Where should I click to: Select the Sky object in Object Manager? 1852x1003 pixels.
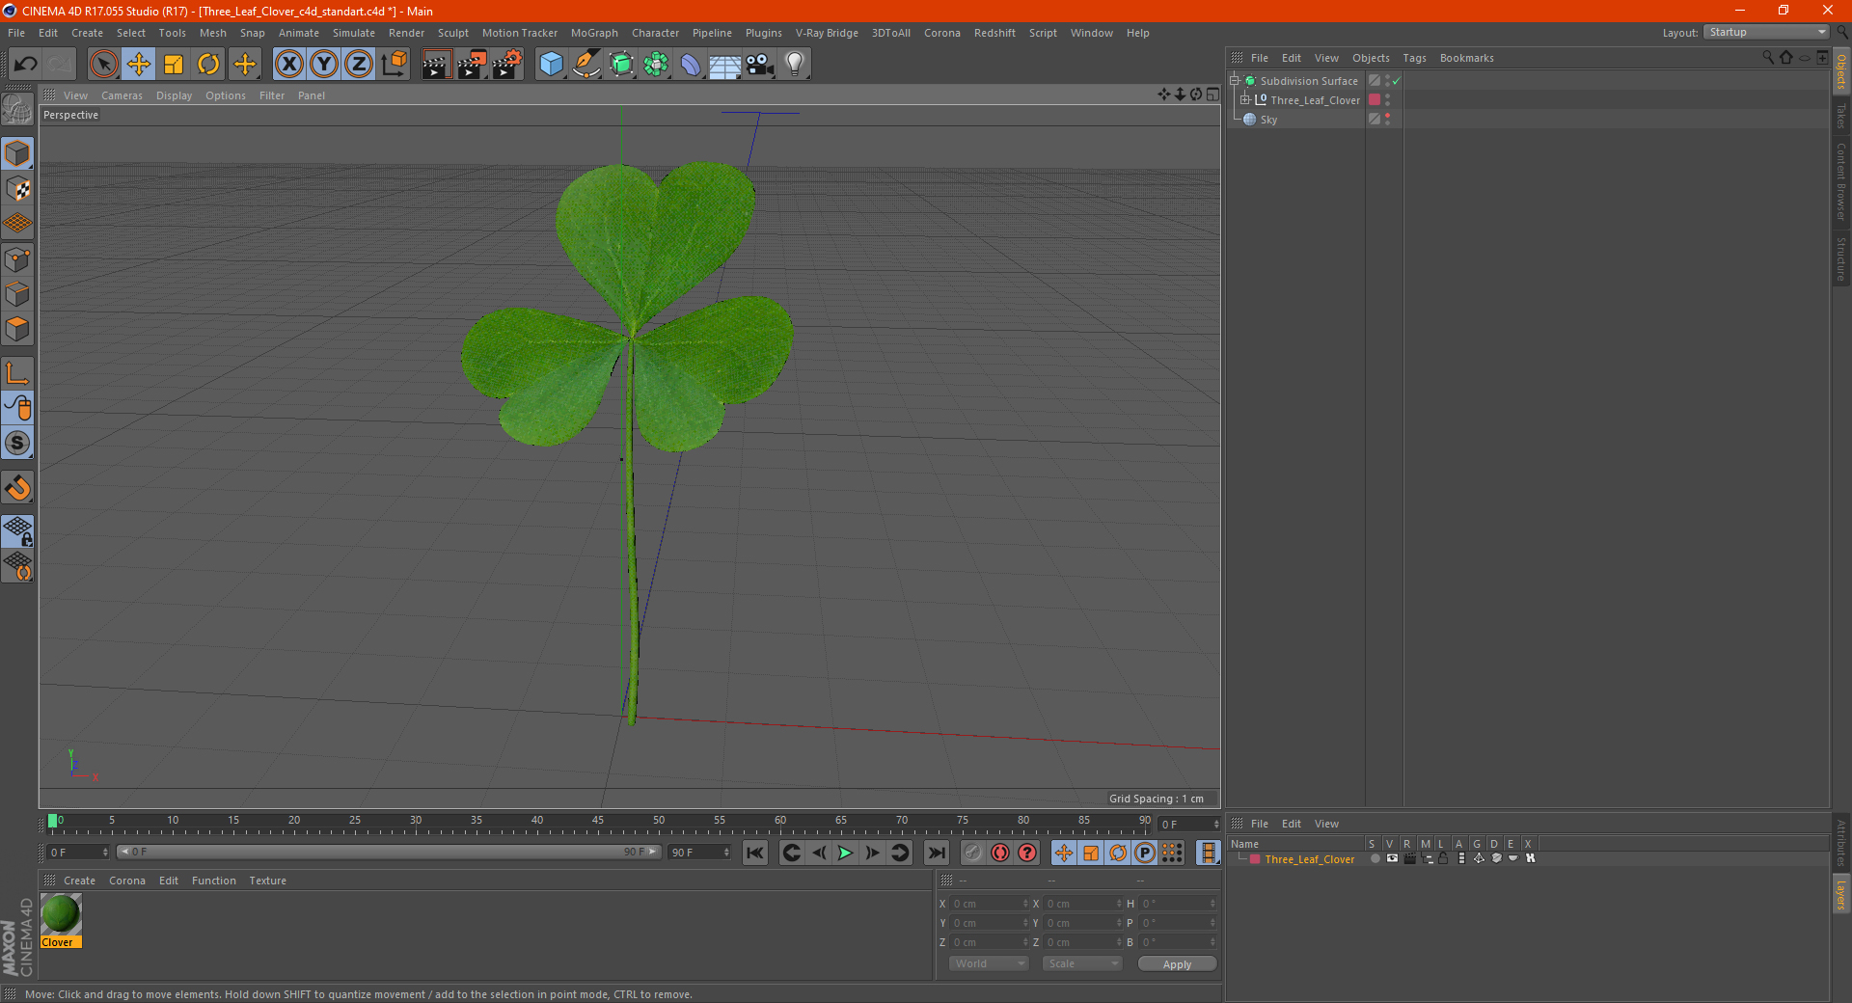[x=1268, y=120]
